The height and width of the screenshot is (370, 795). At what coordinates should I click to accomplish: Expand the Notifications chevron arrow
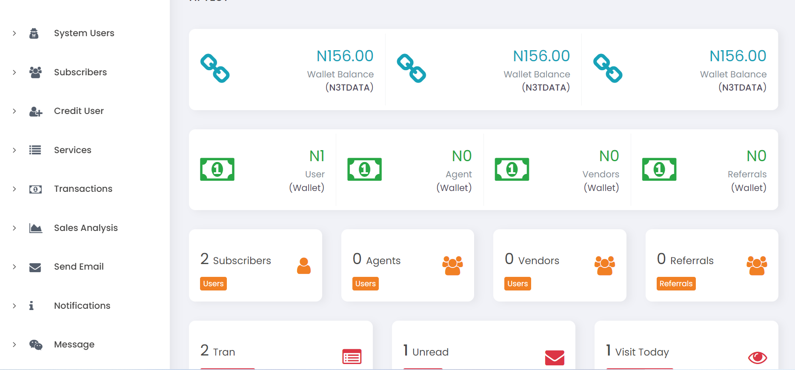tap(14, 306)
